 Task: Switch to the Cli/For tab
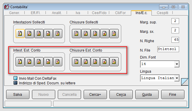coord(120,13)
